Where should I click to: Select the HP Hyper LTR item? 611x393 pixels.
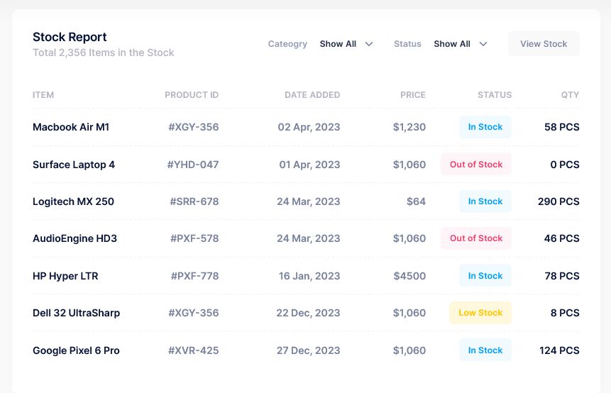(65, 276)
